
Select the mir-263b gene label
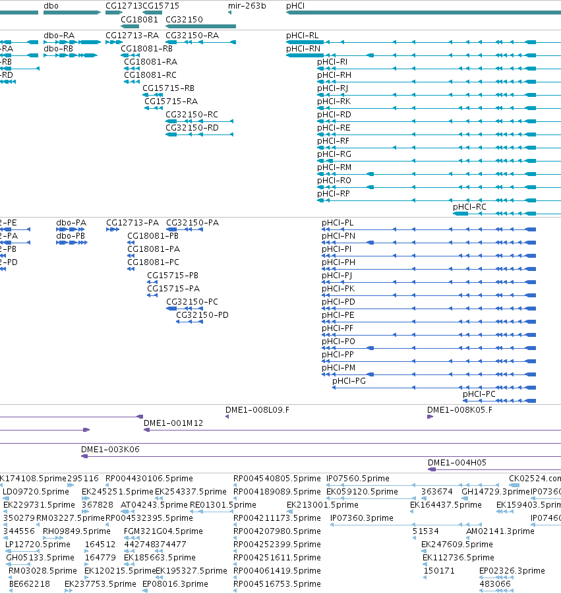point(247,6)
